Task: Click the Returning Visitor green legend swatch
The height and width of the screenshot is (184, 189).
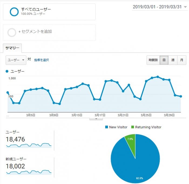Action: [x=132, y=127]
